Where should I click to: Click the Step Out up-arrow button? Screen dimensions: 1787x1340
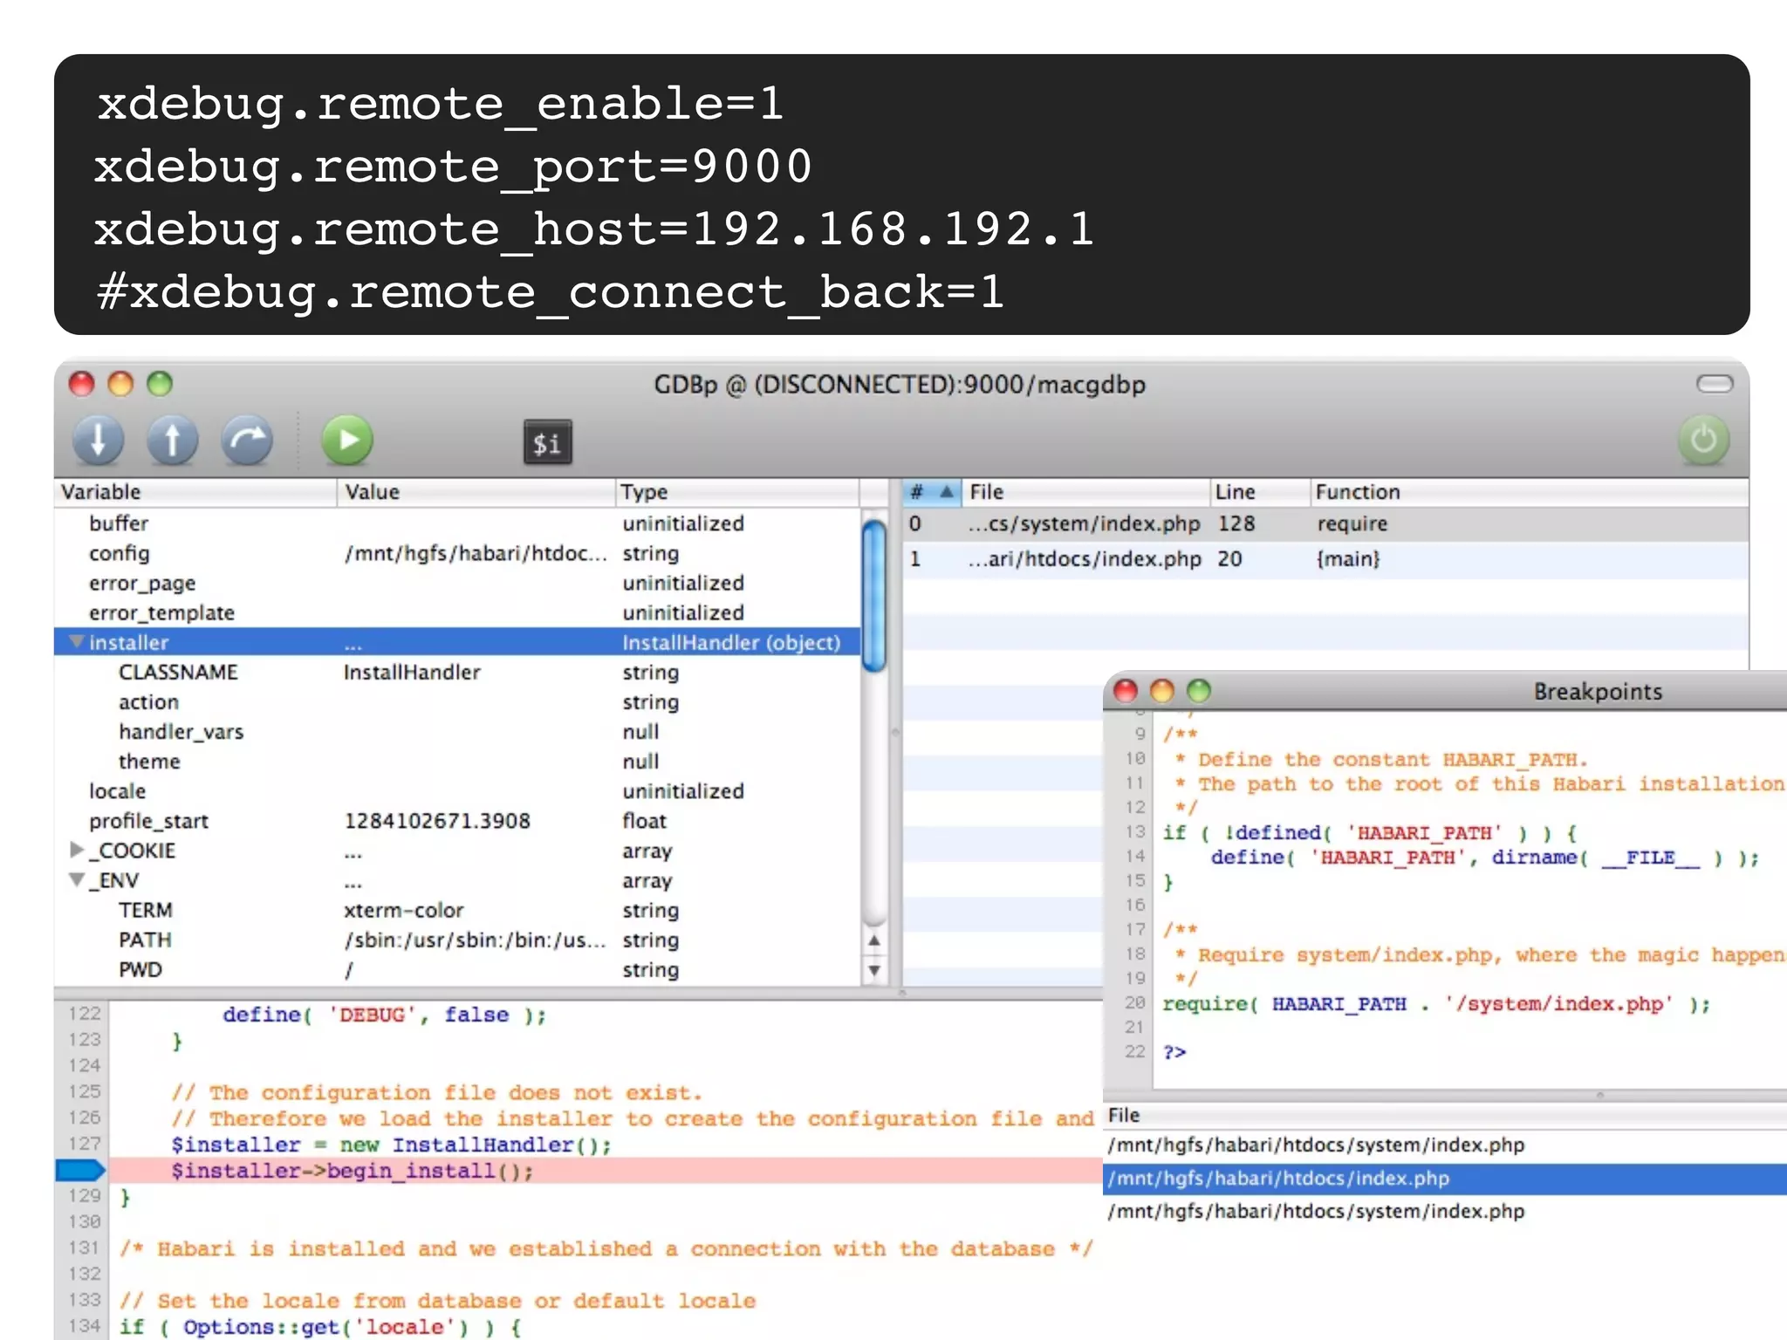(172, 441)
